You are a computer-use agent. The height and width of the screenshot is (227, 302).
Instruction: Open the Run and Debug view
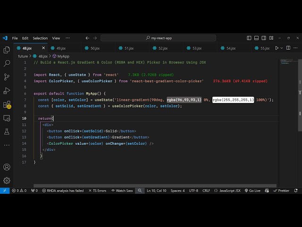point(7,91)
